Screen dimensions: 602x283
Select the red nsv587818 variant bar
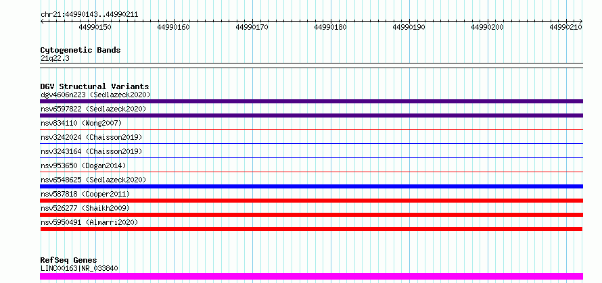point(311,201)
